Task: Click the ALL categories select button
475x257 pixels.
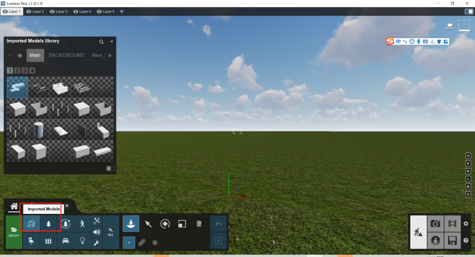Action: tap(111, 232)
